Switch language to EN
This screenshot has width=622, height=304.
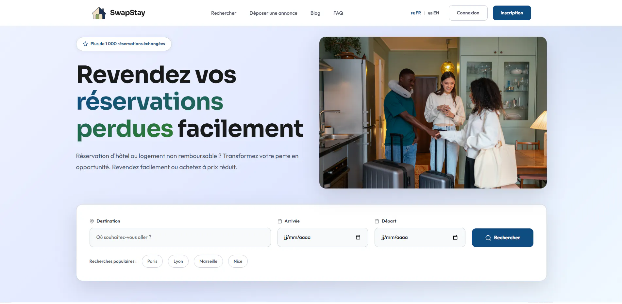(433, 13)
